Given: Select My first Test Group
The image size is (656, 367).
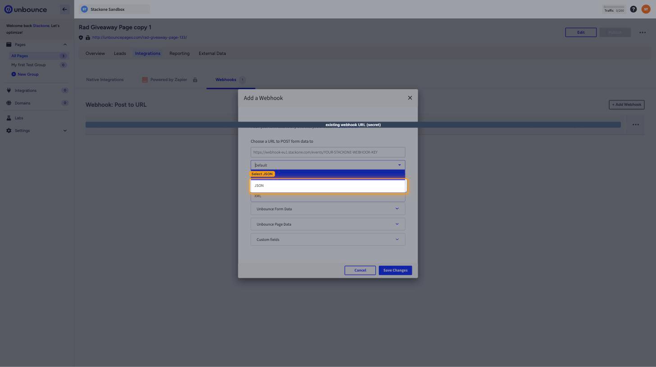Looking at the screenshot, I should (28, 65).
